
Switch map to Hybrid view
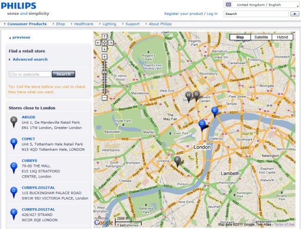(282, 37)
